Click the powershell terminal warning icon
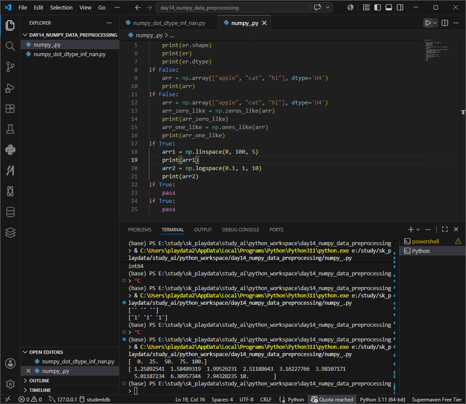The height and width of the screenshot is (404, 466). 458,241
